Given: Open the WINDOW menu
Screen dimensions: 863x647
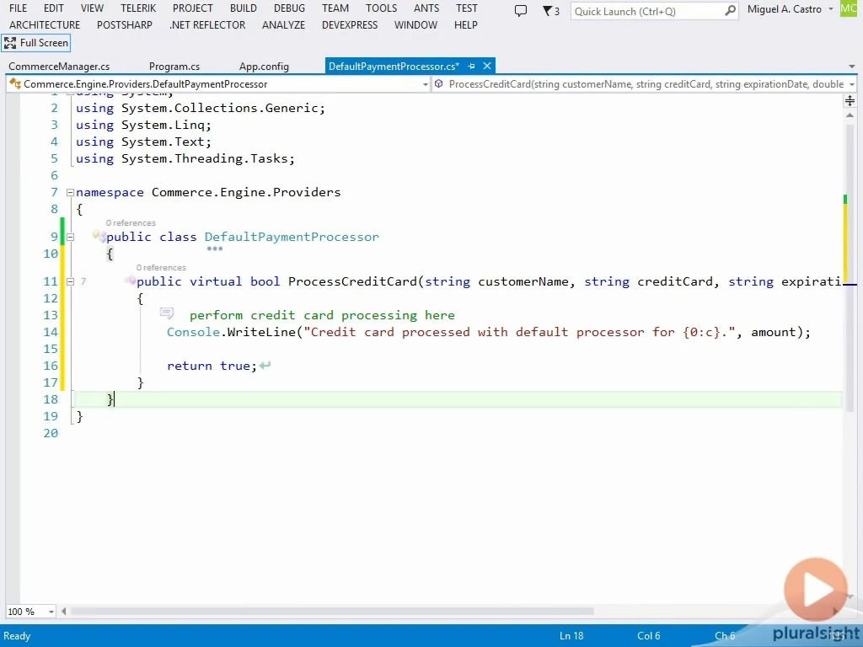Looking at the screenshot, I should coord(415,25).
